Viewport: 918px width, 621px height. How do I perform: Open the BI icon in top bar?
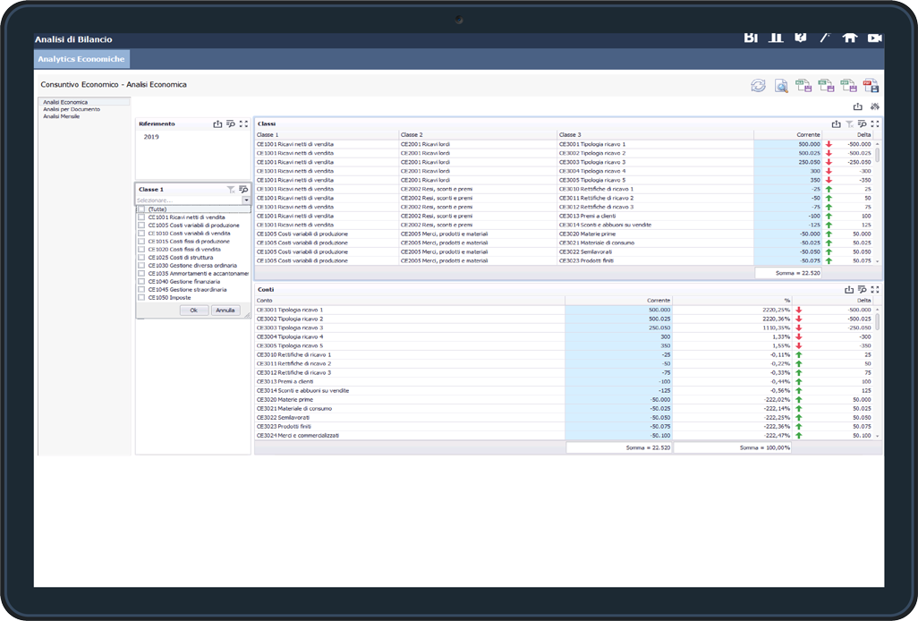(751, 38)
